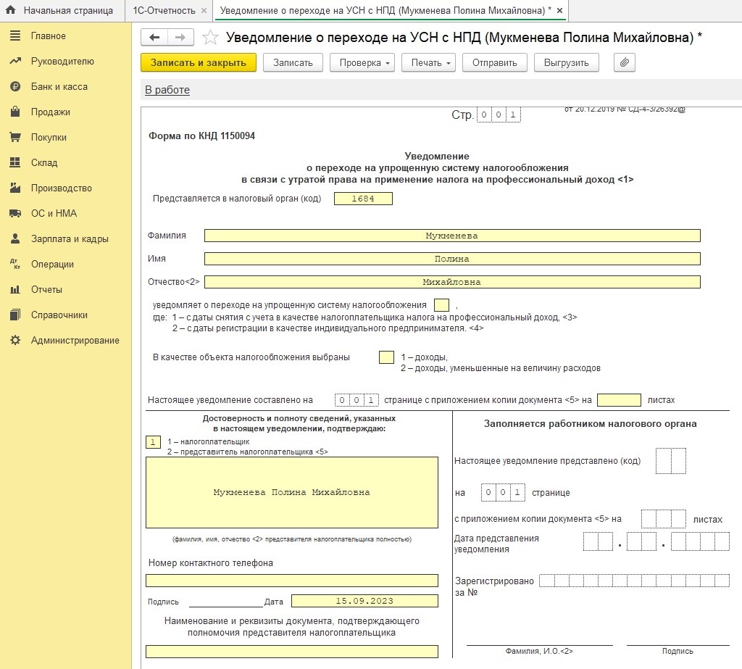Click the home icon on Начальная страница tab
Image resolution: width=742 pixels, height=669 pixels.
(x=10, y=10)
